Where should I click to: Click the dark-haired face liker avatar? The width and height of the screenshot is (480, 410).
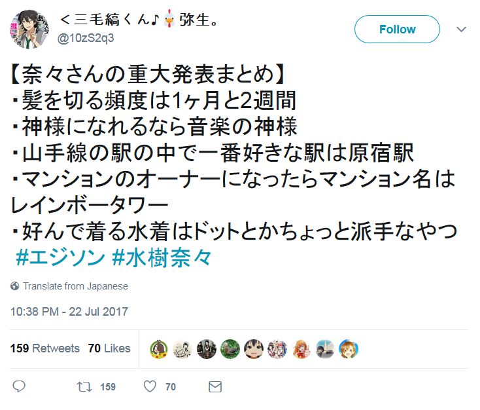pos(254,349)
